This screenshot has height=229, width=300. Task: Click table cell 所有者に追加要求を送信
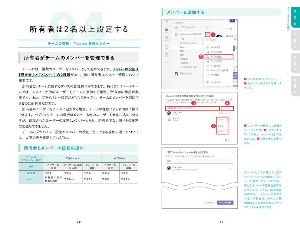pos(53,179)
